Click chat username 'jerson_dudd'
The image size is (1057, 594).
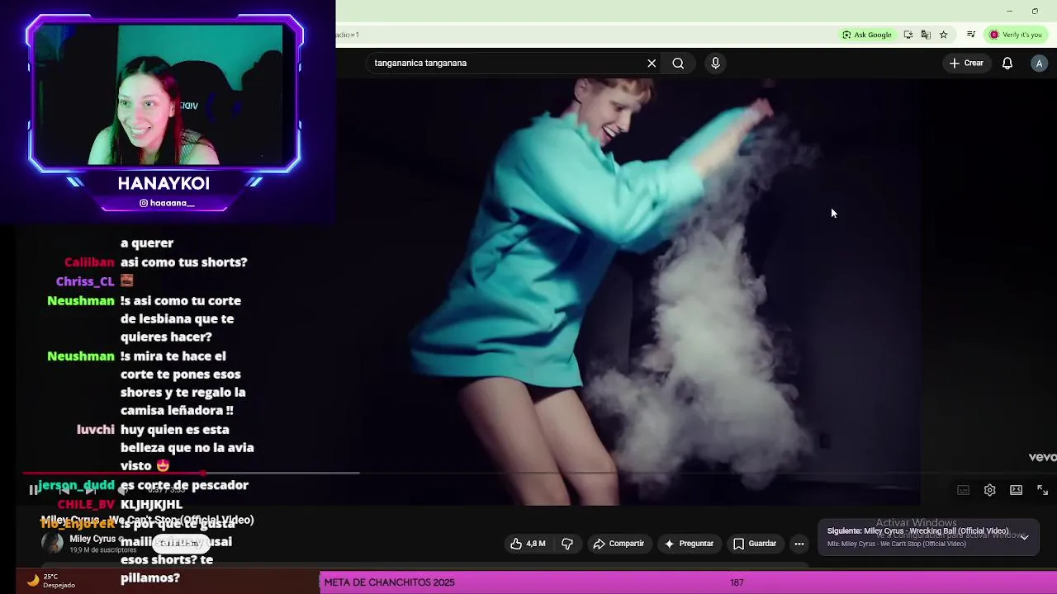click(76, 485)
